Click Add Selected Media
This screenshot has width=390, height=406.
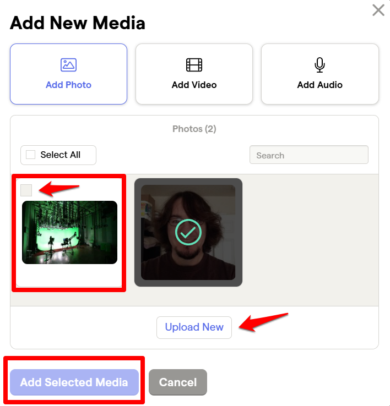point(74,382)
